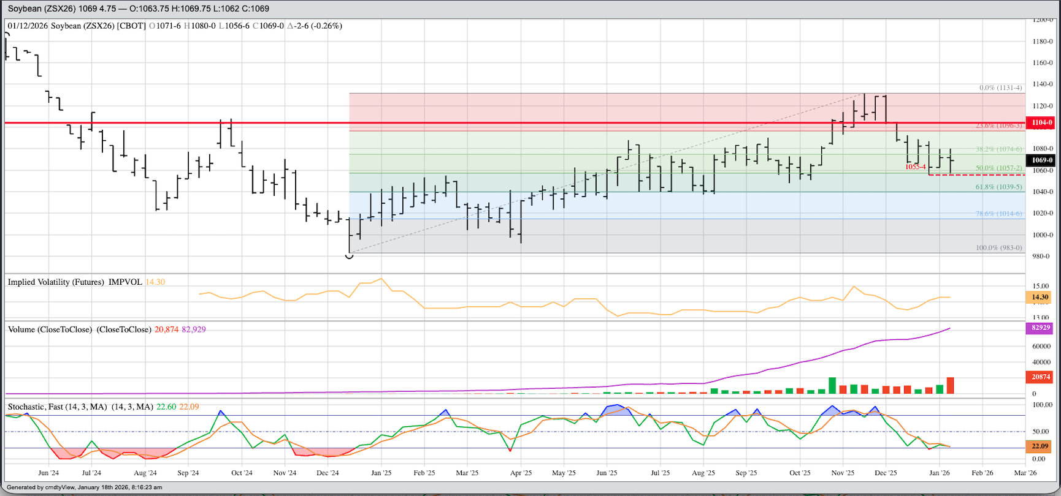The image size is (1061, 496).
Task: Click the 0.0% (1131-4) Fibonacci label
Action: tap(1000, 88)
